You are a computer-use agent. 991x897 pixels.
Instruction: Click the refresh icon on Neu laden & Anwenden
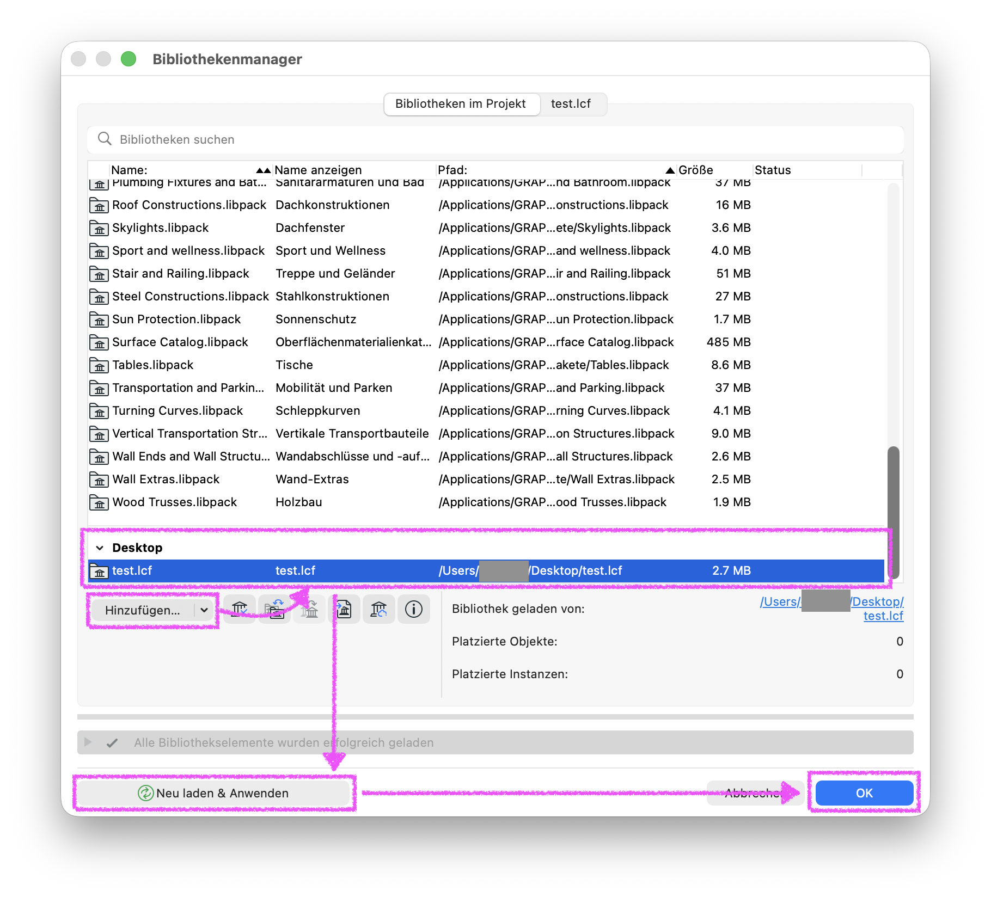145,793
